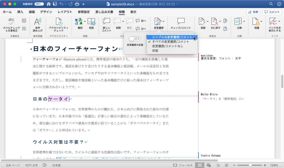This screenshot has width=284, height=168.
Task: Toggle the 自動保存 switch
Action: [40, 4]
